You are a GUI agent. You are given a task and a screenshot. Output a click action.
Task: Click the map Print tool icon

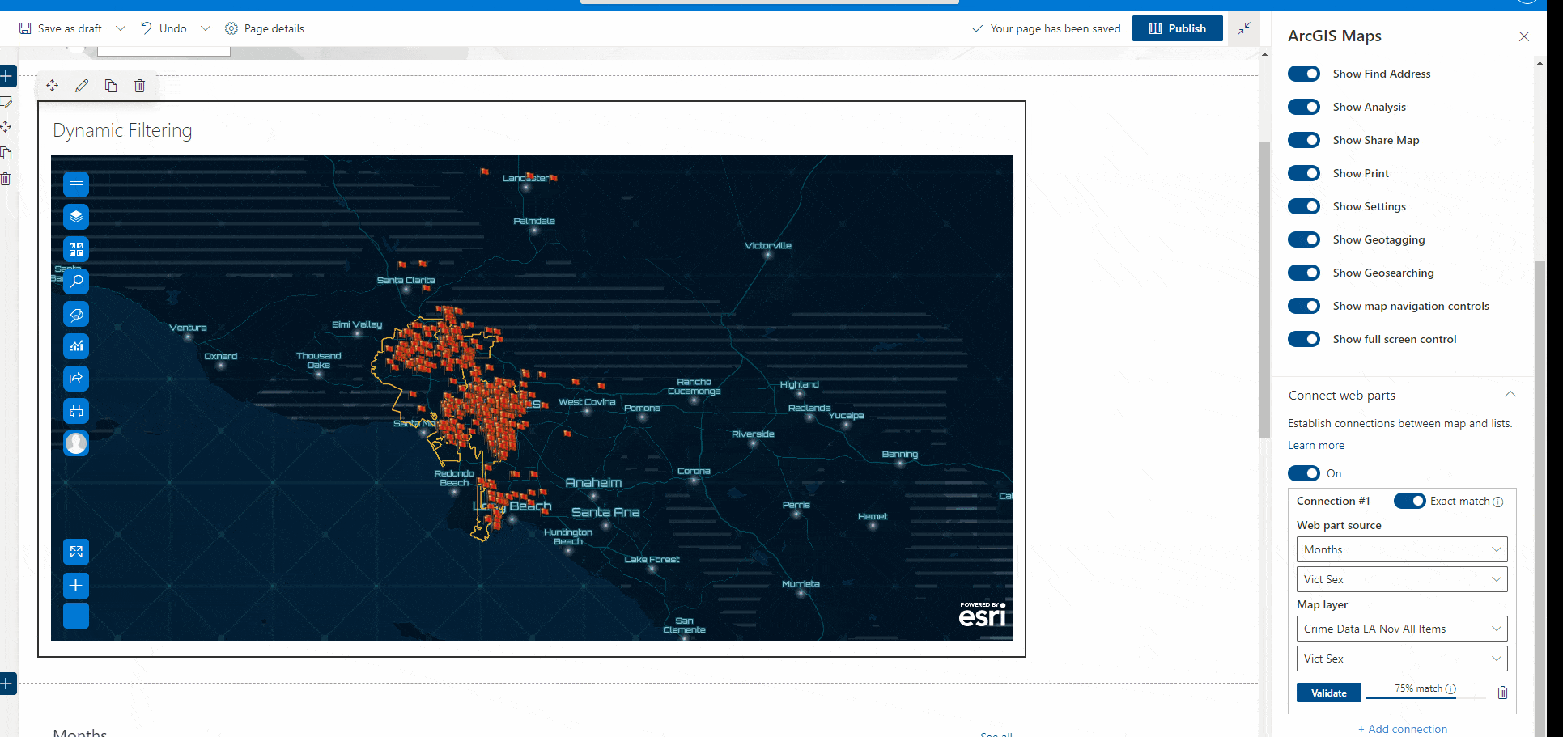tap(76, 411)
